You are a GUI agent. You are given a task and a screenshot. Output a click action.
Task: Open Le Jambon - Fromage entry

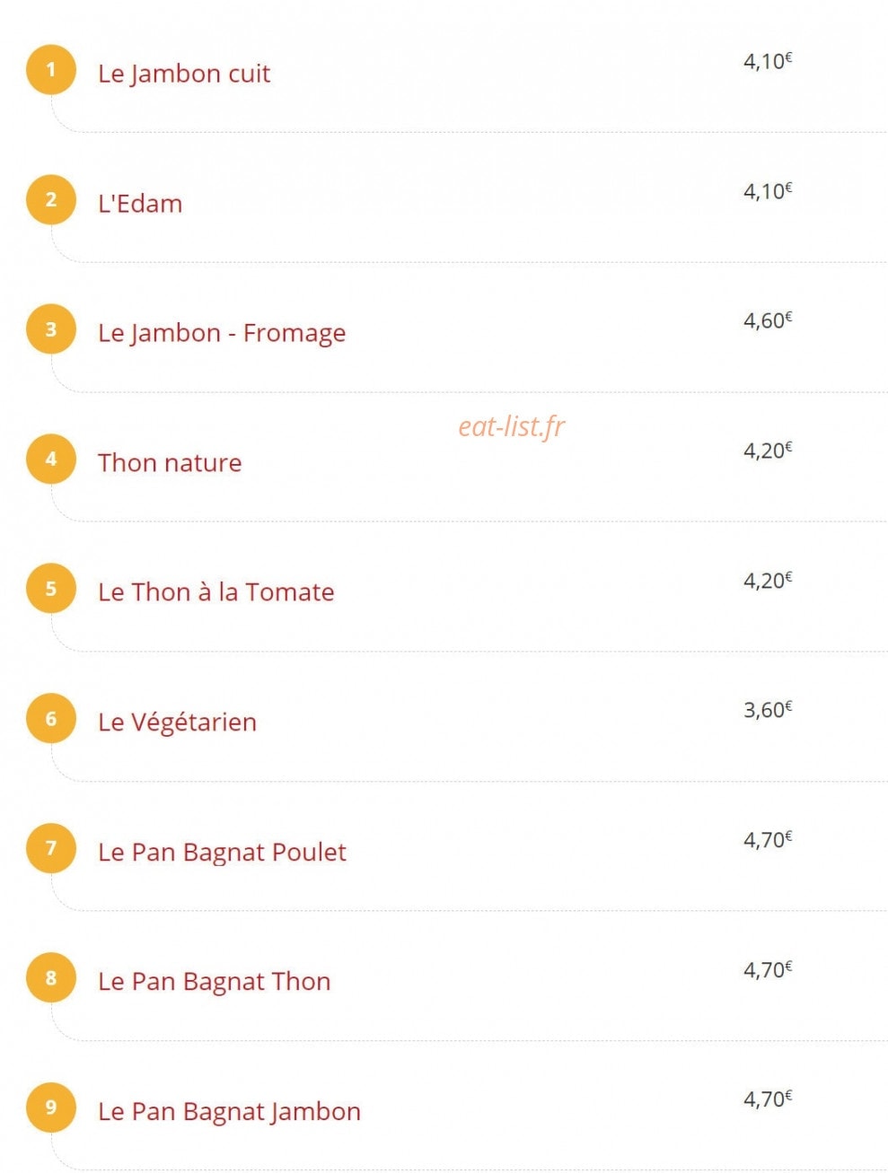pos(222,333)
